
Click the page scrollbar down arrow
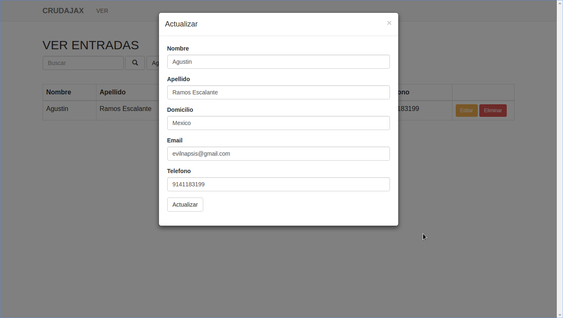click(x=560, y=315)
